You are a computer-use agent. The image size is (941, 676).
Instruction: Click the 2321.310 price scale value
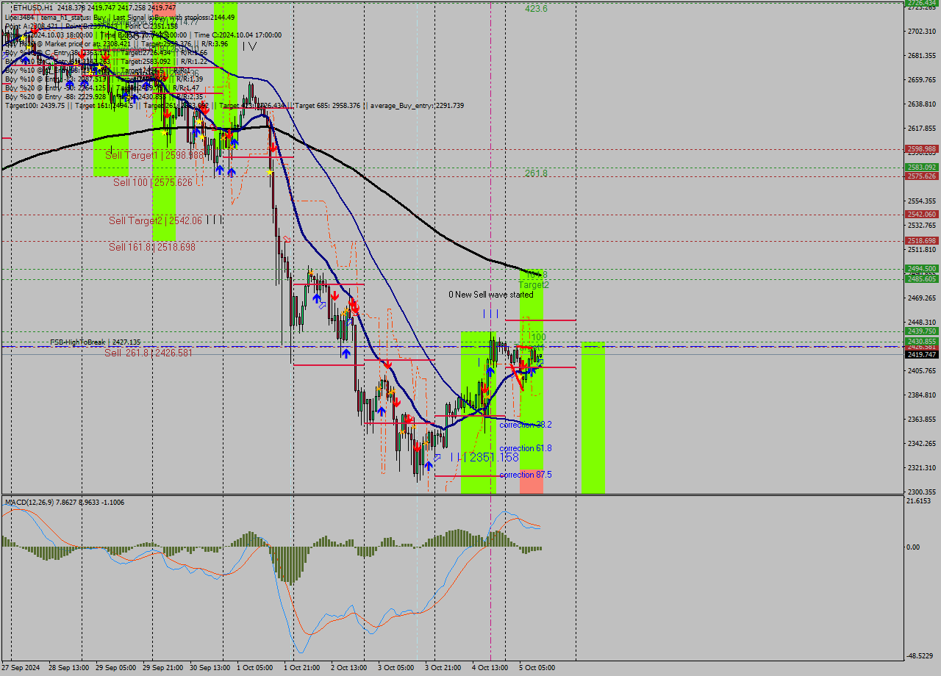922,468
